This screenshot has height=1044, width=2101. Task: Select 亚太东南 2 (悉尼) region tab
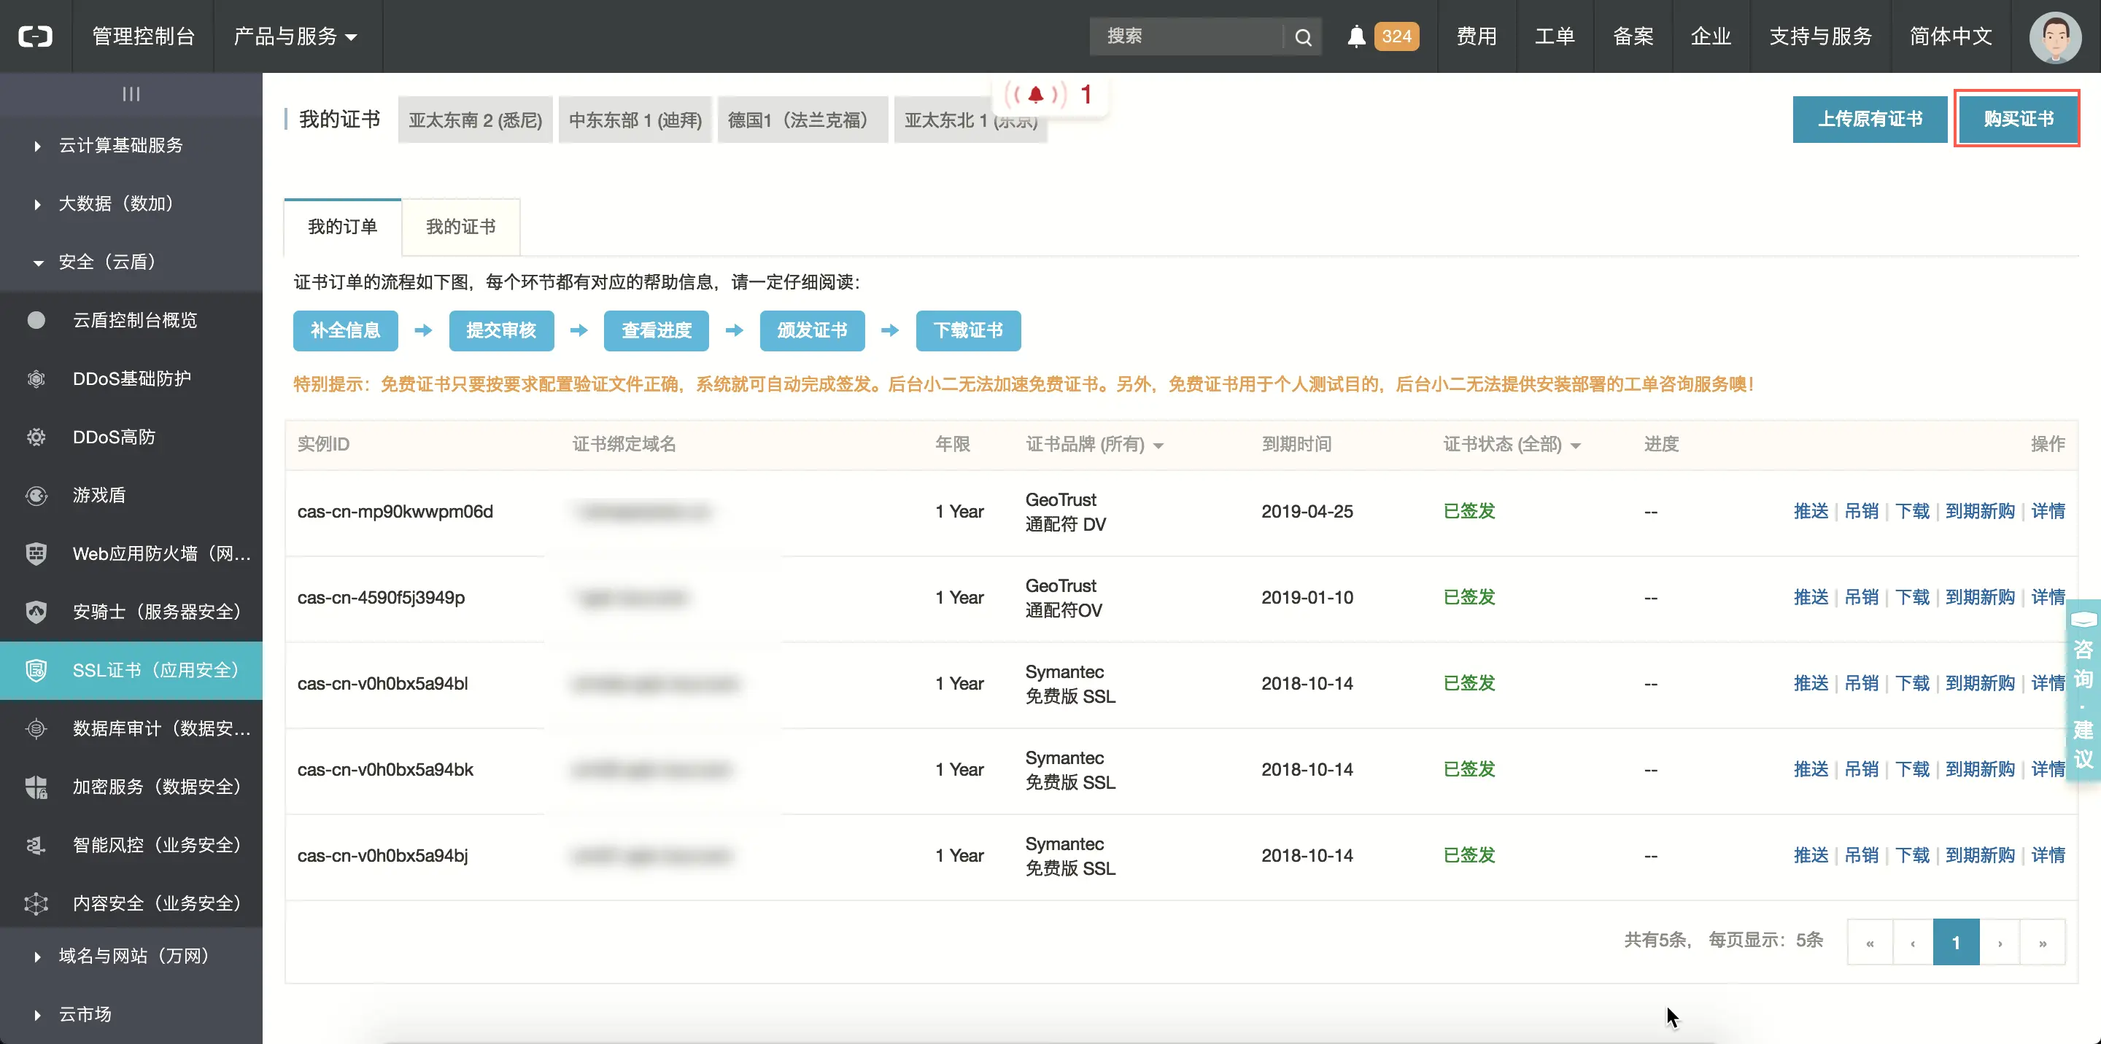click(x=476, y=120)
